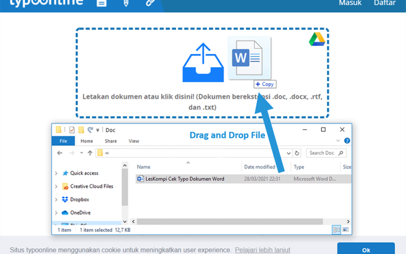Click the forward arrow in Explorer
Viewport: 406px width, 254px height.
click(72, 153)
